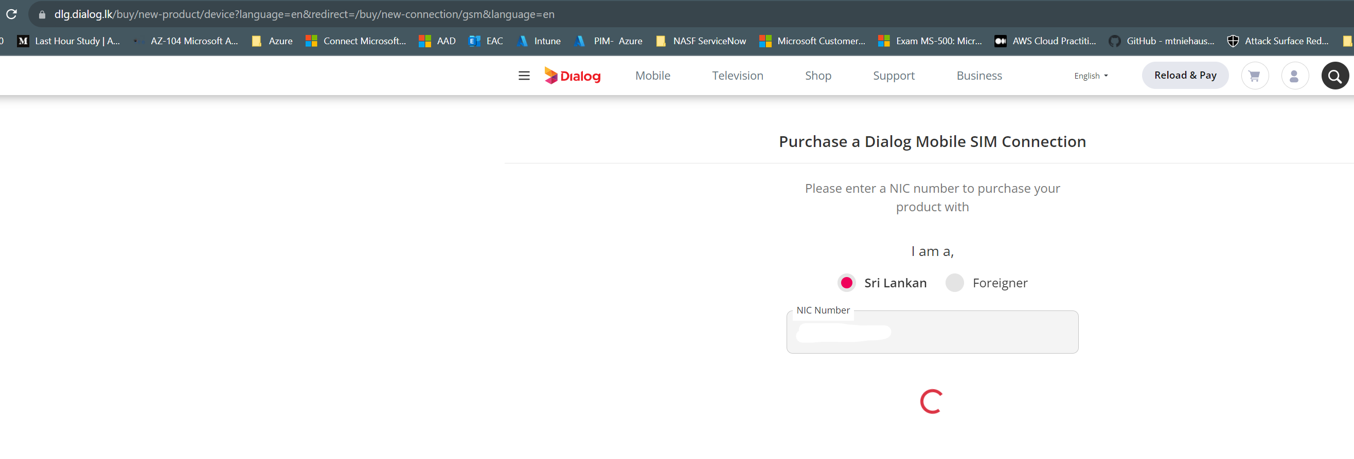The width and height of the screenshot is (1354, 459).
Task: Open the Mobile menu
Action: 653,76
